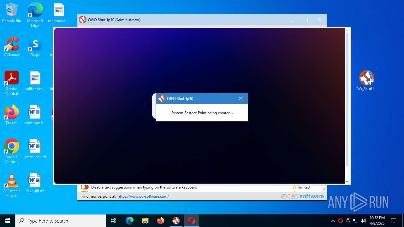Switch to Firefox in the taskbar
Image resolution: width=404 pixels, height=227 pixels.
pos(161,221)
